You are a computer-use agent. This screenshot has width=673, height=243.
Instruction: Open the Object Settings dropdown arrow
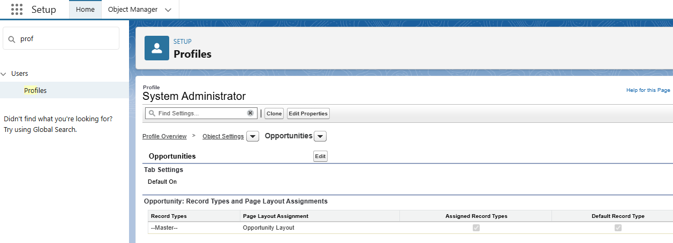pos(253,137)
